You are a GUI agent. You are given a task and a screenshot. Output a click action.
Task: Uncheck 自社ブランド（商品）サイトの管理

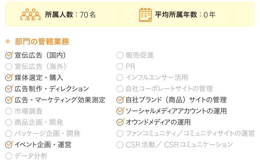pyautogui.click(x=120, y=100)
